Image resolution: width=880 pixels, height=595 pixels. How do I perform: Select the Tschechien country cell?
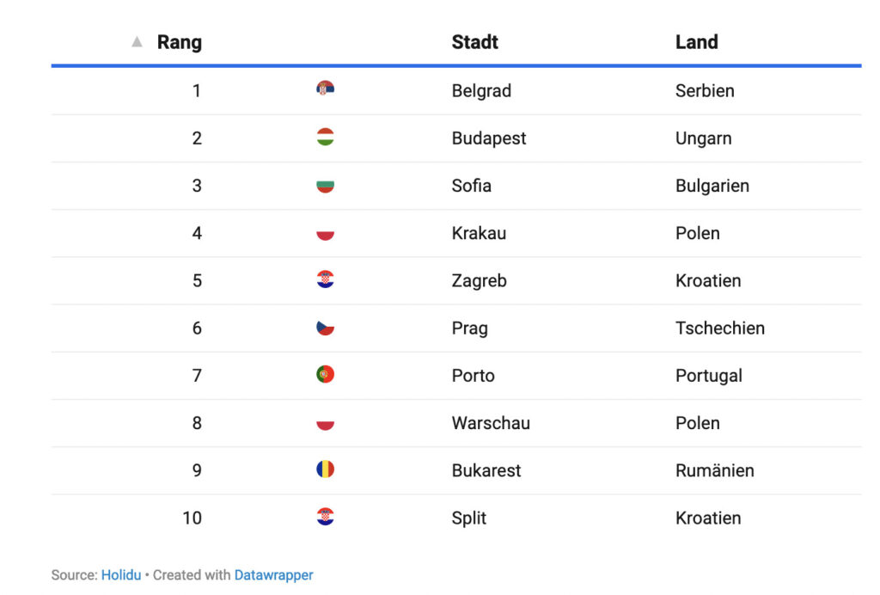point(719,328)
